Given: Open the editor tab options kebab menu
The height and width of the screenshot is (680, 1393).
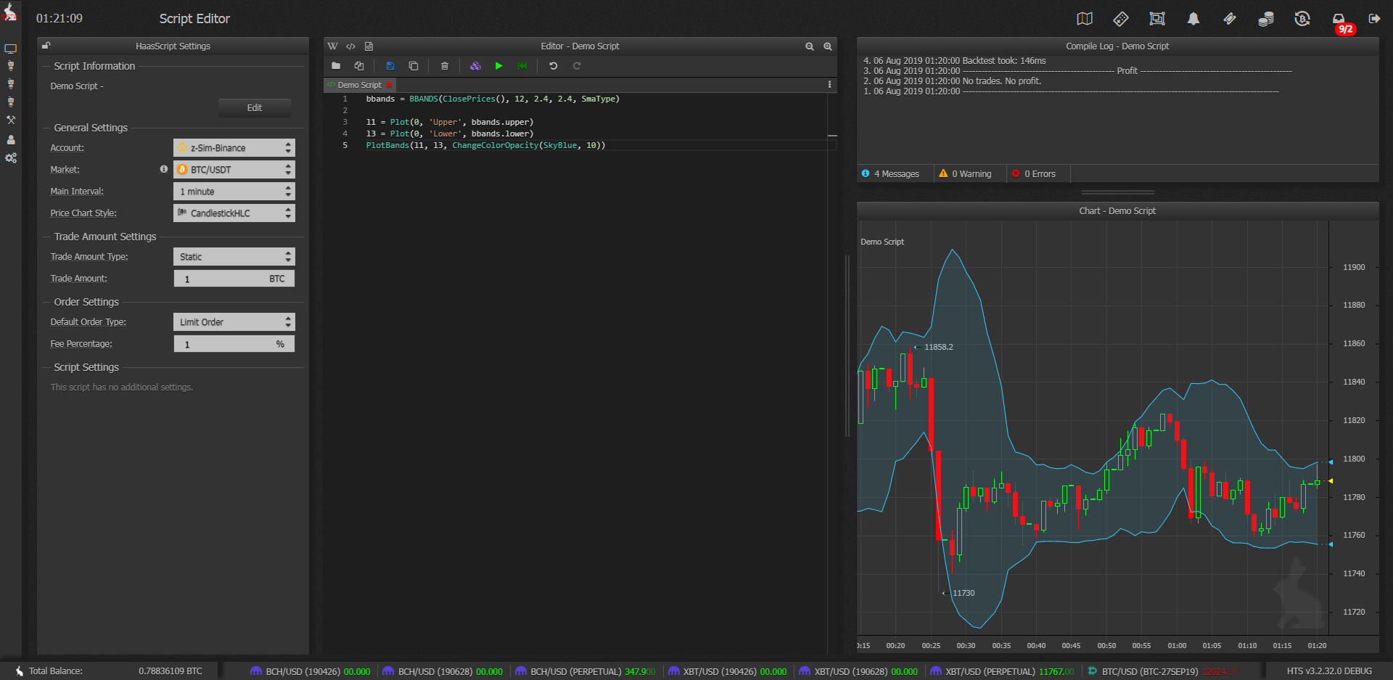Looking at the screenshot, I should [x=829, y=85].
